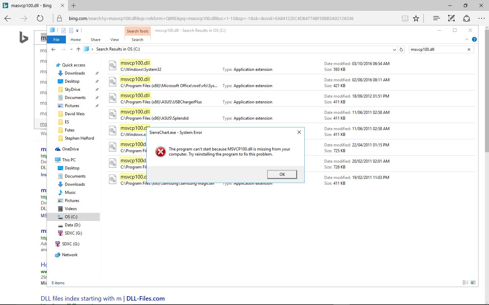
Task: Click New folder icon in Quick Access Toolbar
Action: coord(71,30)
